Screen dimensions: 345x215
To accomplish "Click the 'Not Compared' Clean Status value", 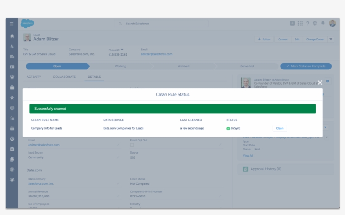I will (140, 184).
